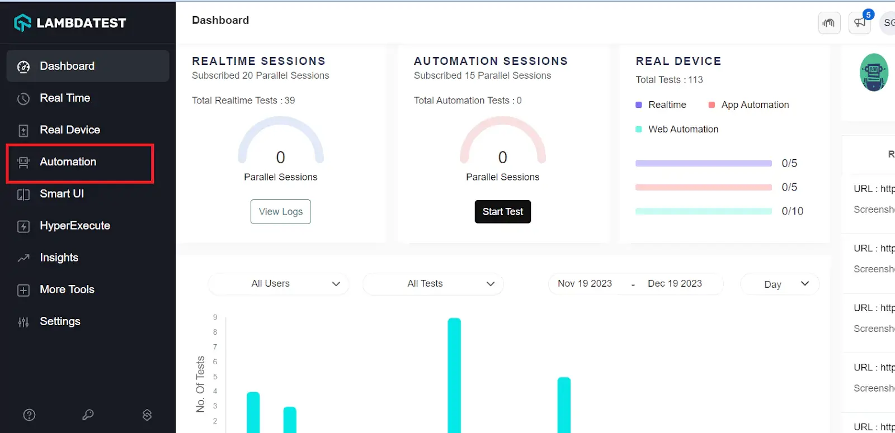Click the hexagon icon at sidebar bottom
This screenshot has height=433, width=895.
(x=147, y=415)
